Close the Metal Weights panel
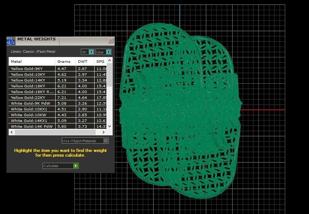Screen dimensions: 309x214 pos(110,40)
